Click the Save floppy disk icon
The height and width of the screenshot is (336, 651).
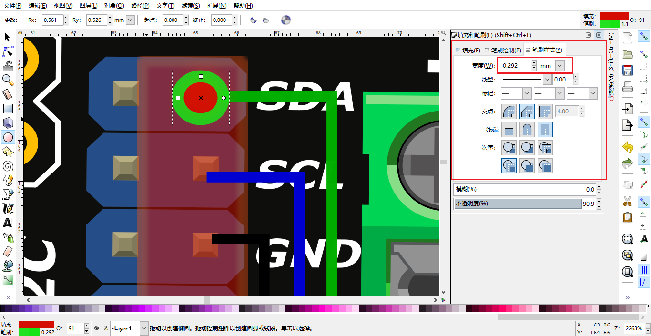coord(628,71)
